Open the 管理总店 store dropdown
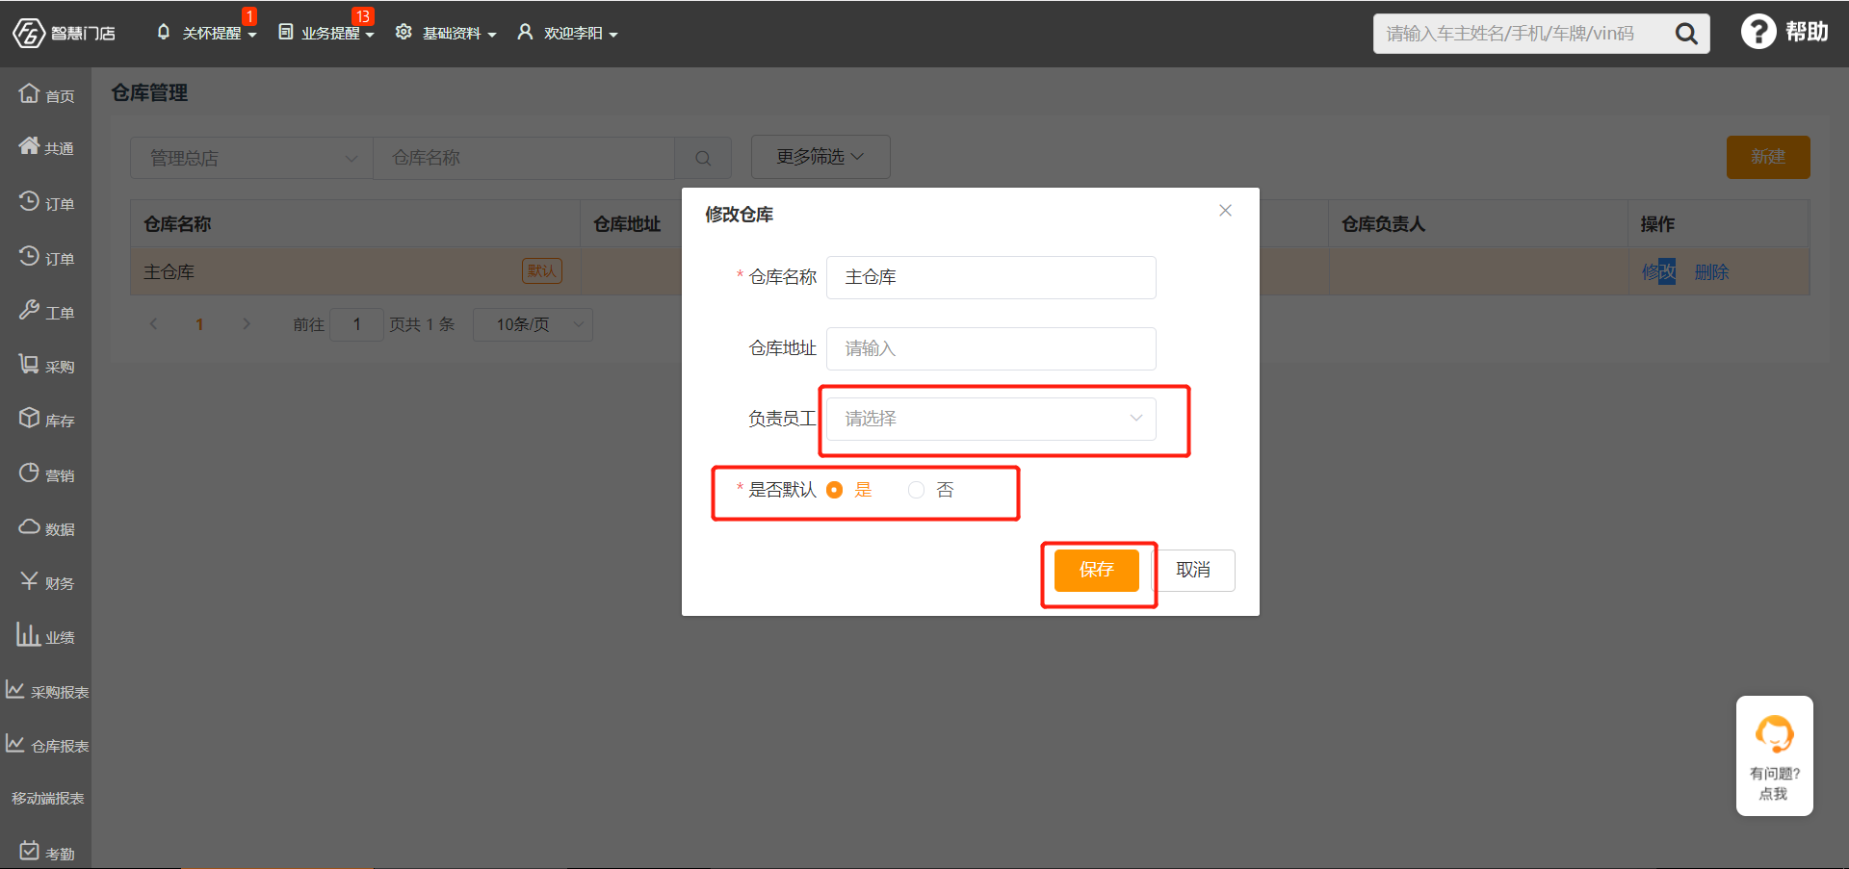Viewport: 1849px width, 869px height. (x=251, y=158)
